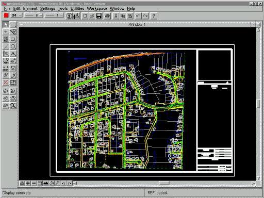Select the Place Circle tool
This screenshot has height=198, width=264.
pos(13,46)
